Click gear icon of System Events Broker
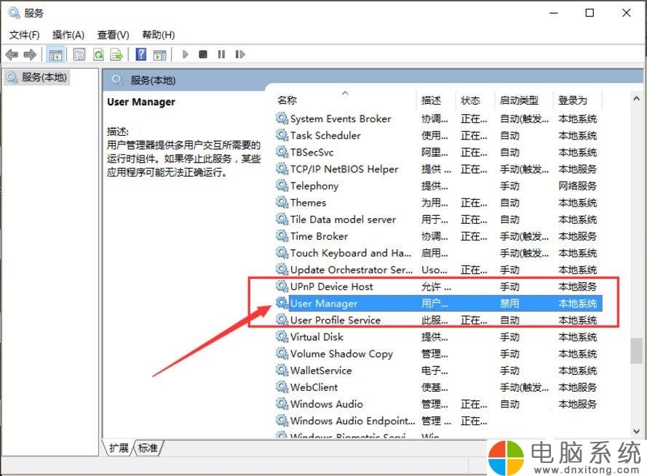 tap(282, 118)
